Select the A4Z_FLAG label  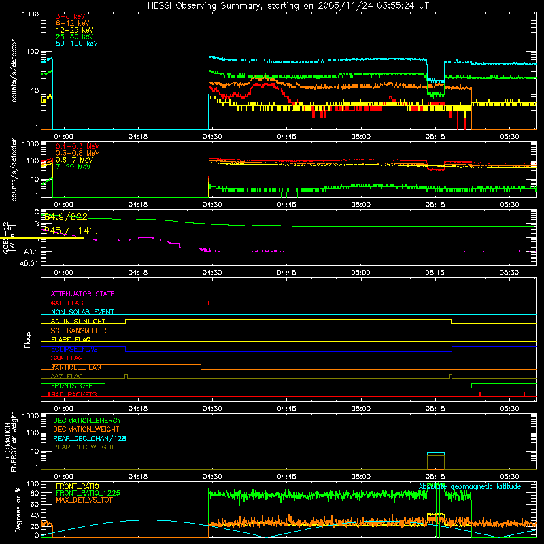(67, 377)
